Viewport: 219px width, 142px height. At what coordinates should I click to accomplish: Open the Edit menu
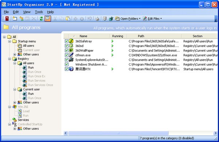tap(16, 12)
